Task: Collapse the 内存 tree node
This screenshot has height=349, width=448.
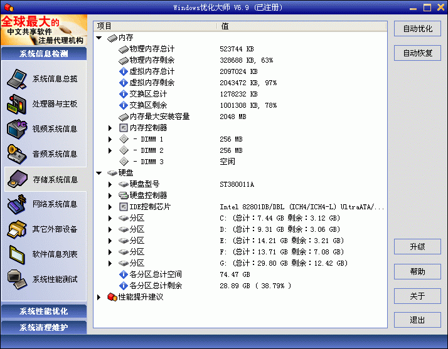Action: click(x=99, y=38)
